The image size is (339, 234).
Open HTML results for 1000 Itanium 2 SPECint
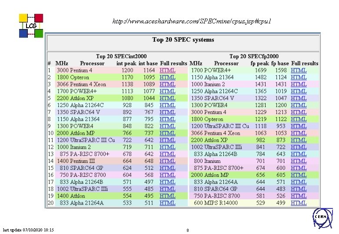[167, 147]
